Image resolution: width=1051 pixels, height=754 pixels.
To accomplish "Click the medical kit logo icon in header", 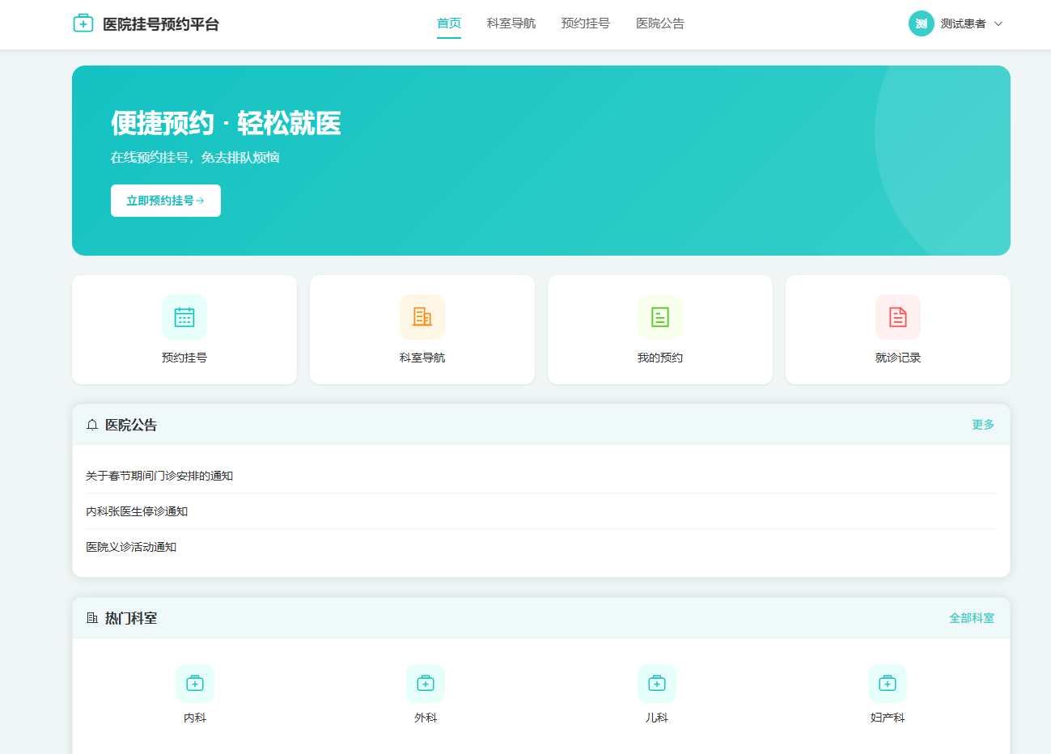I will click(x=83, y=23).
